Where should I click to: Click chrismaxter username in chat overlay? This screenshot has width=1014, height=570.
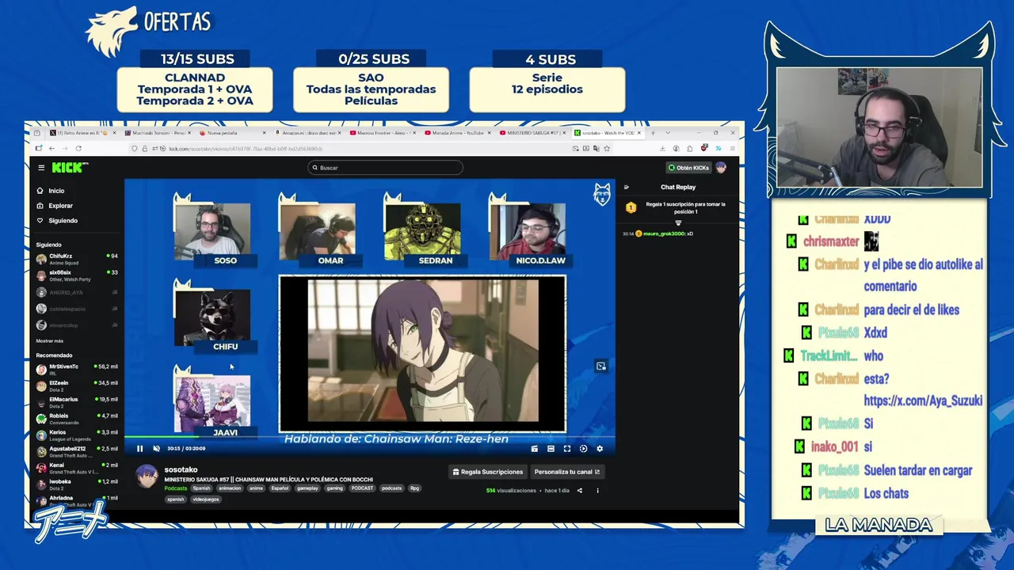[831, 241]
